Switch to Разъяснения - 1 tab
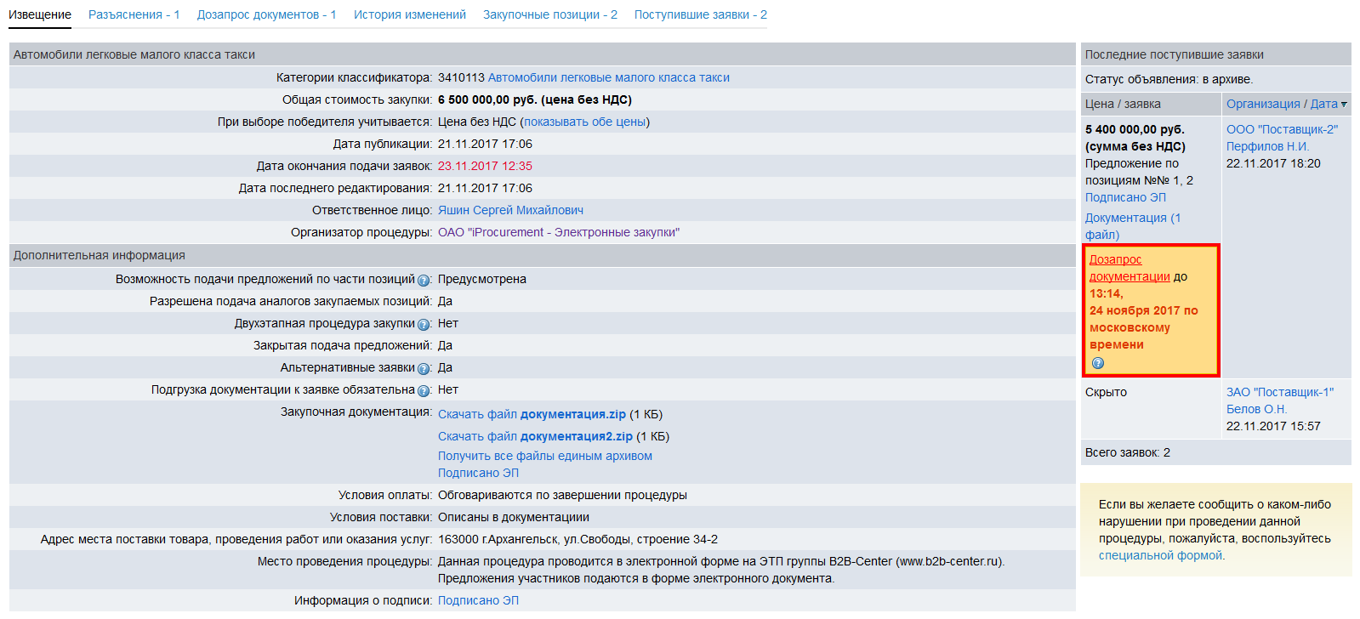 click(x=134, y=14)
